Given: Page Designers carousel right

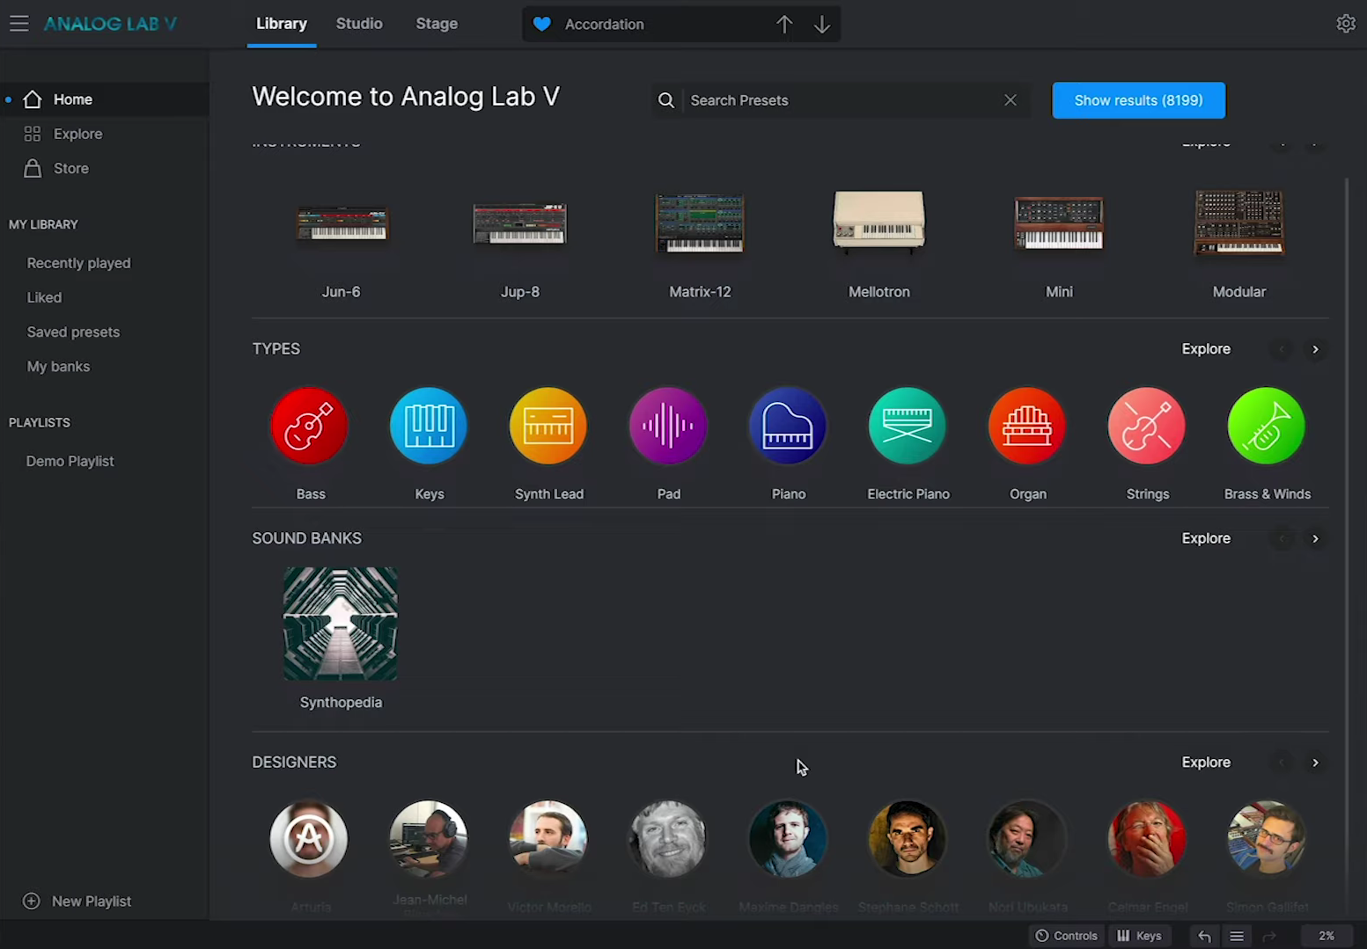Looking at the screenshot, I should click(1315, 763).
